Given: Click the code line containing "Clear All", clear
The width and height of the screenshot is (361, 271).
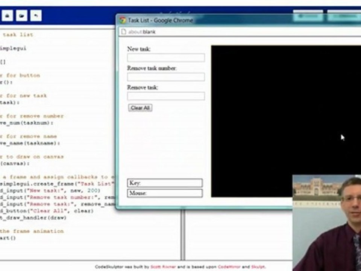Looking at the screenshot, I should [x=47, y=211].
